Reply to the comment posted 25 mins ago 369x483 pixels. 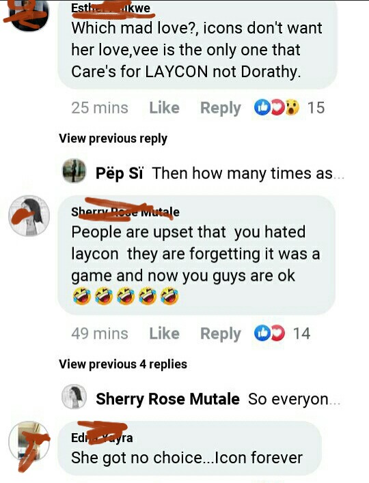(221, 108)
